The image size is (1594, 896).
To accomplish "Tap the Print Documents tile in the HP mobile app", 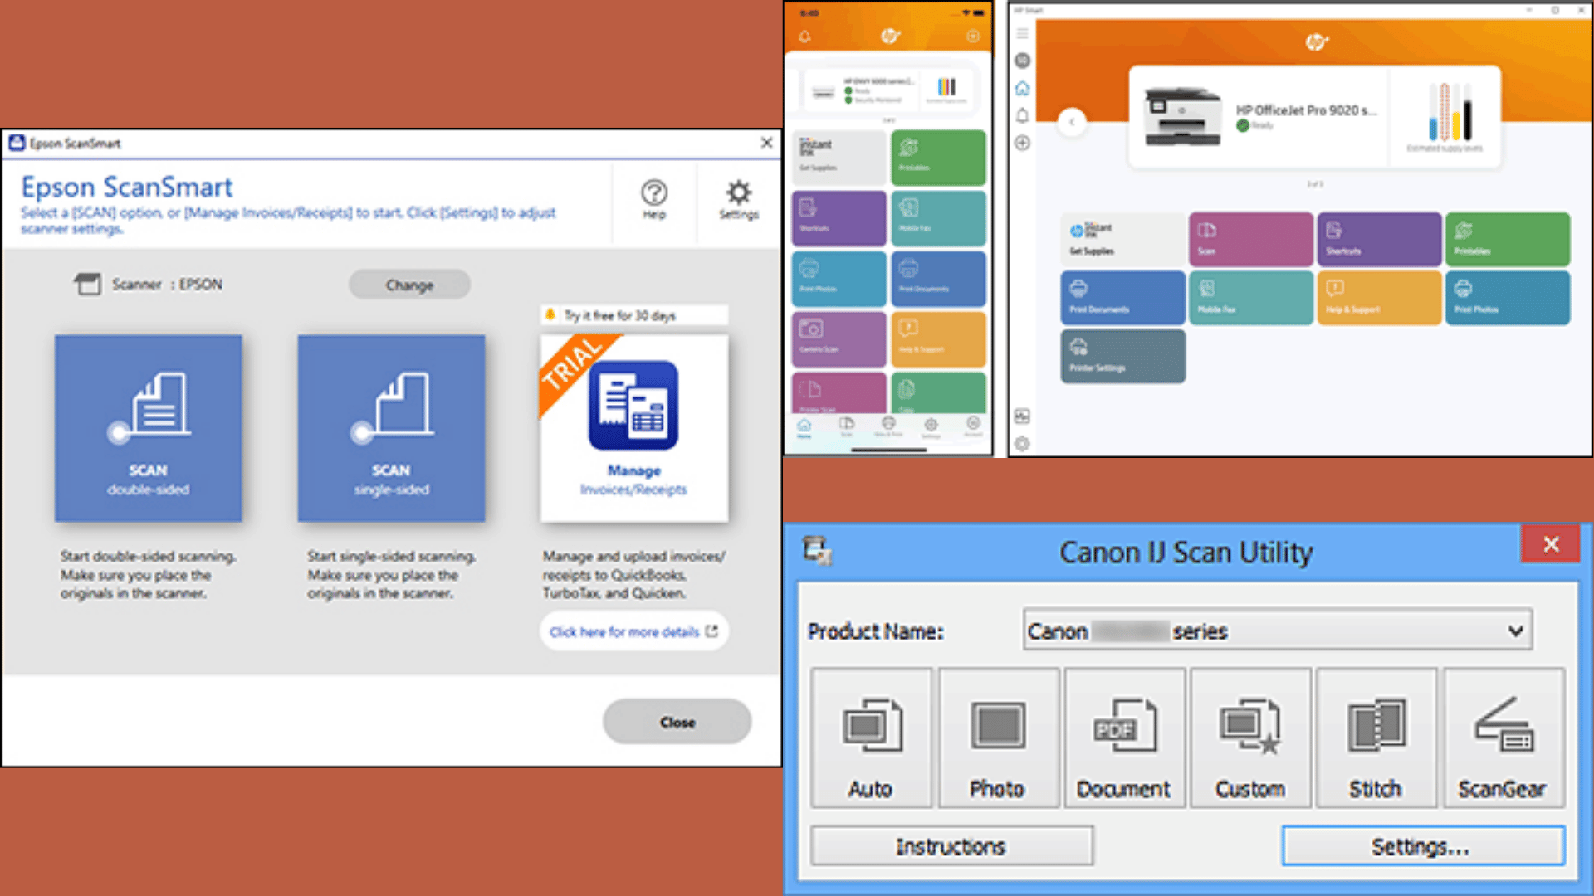I will point(938,279).
